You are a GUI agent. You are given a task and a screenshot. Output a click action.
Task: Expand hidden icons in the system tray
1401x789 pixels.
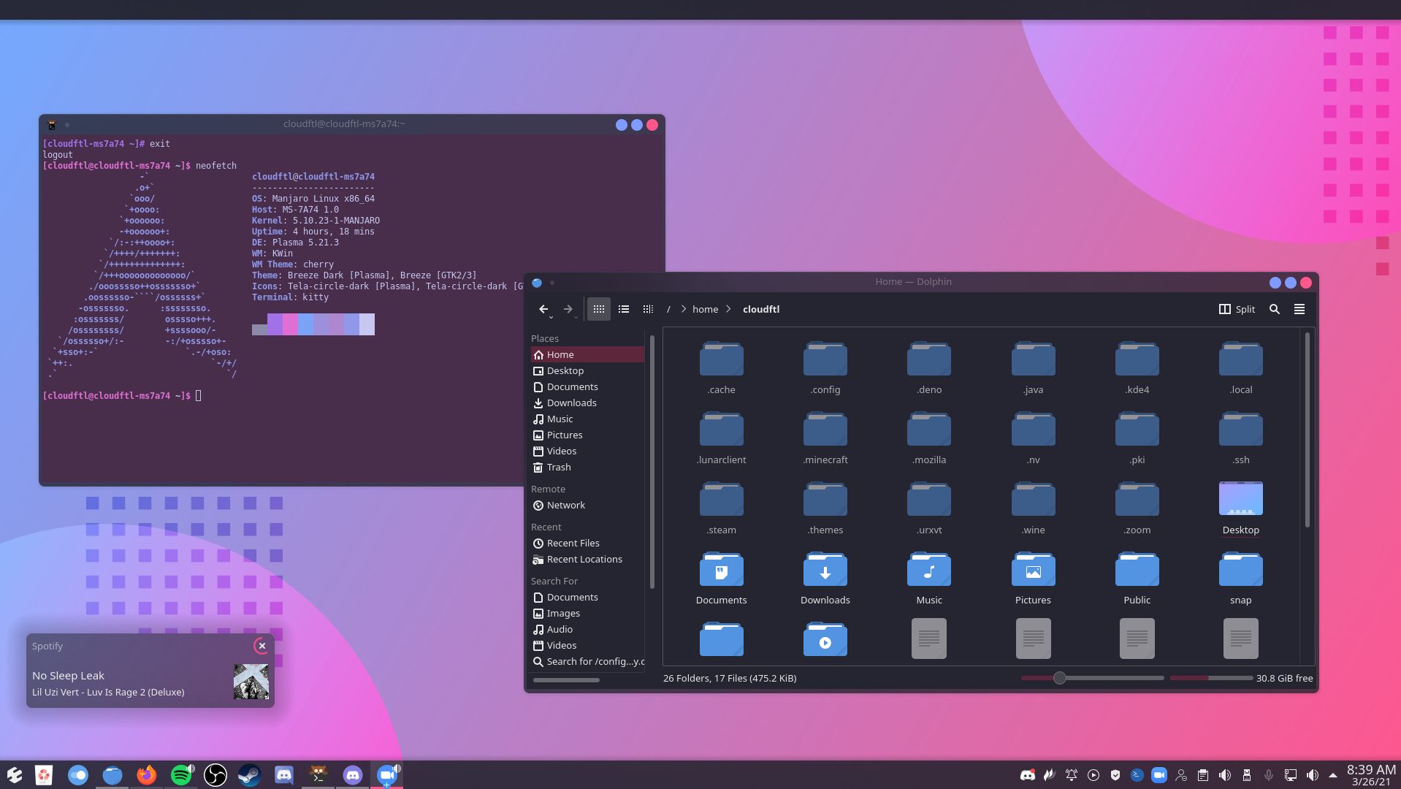point(1332,774)
